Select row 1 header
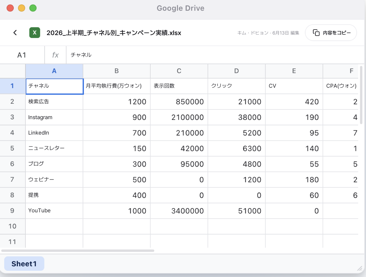This screenshot has width=366, height=277. pos(13,86)
